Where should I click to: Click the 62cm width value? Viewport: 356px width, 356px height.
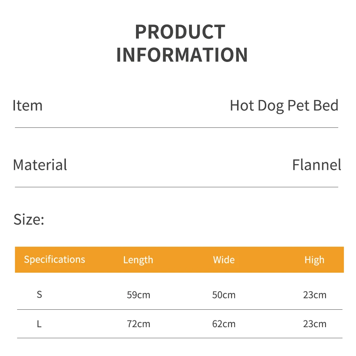[x=224, y=324]
